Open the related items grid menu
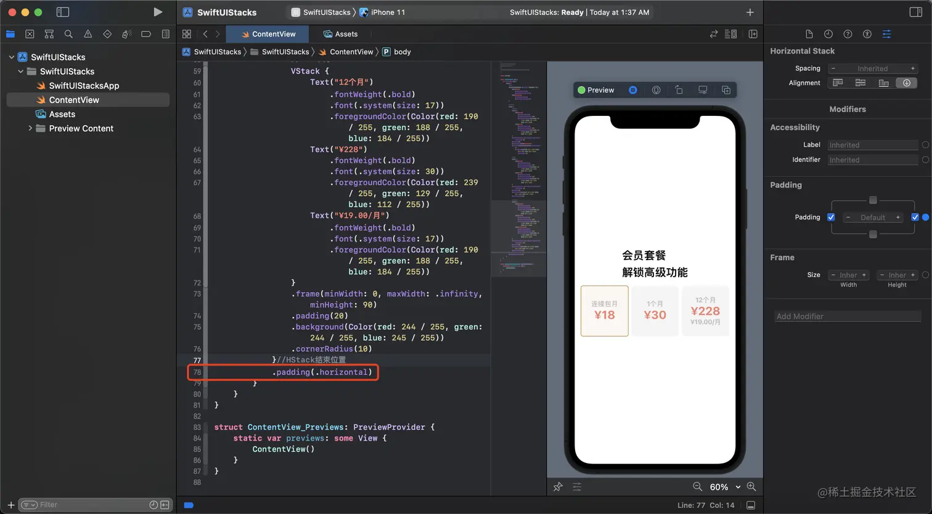This screenshot has height=514, width=932. pyautogui.click(x=187, y=34)
